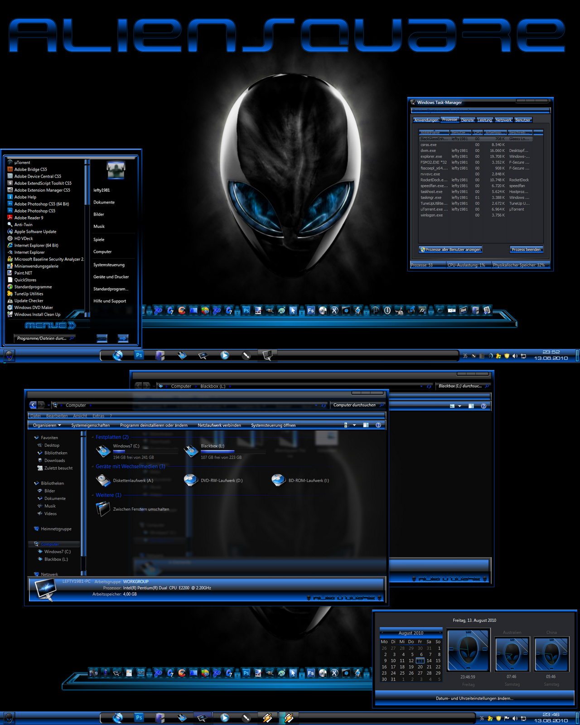Open the Netzwerk tab in Task-Manager
The height and width of the screenshot is (725, 580).
pos(503,120)
